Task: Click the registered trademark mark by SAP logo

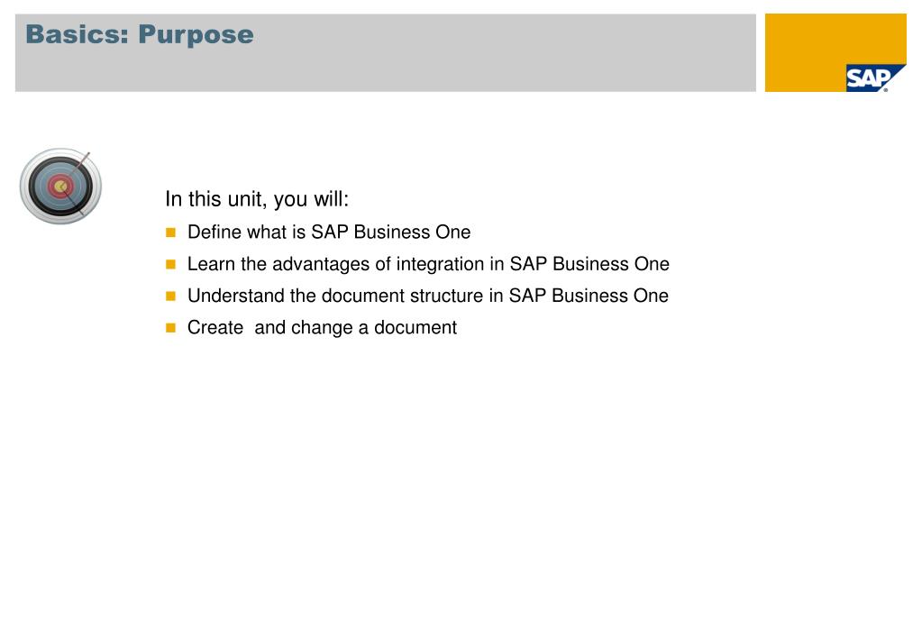Action: click(886, 89)
